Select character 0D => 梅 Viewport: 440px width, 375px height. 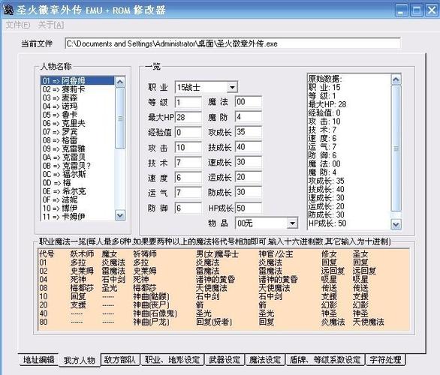[78, 183]
